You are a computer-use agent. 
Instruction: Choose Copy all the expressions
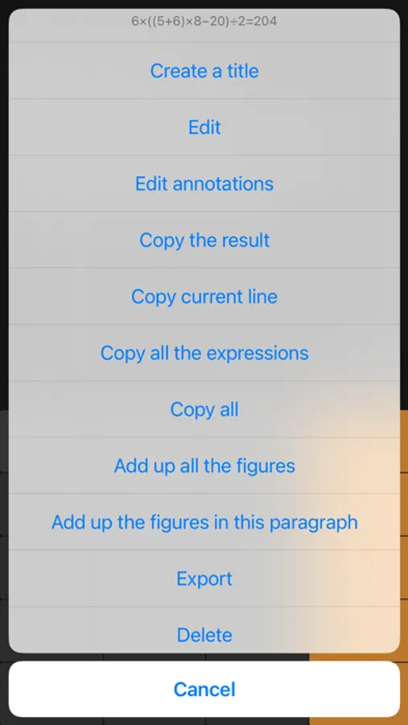click(204, 353)
